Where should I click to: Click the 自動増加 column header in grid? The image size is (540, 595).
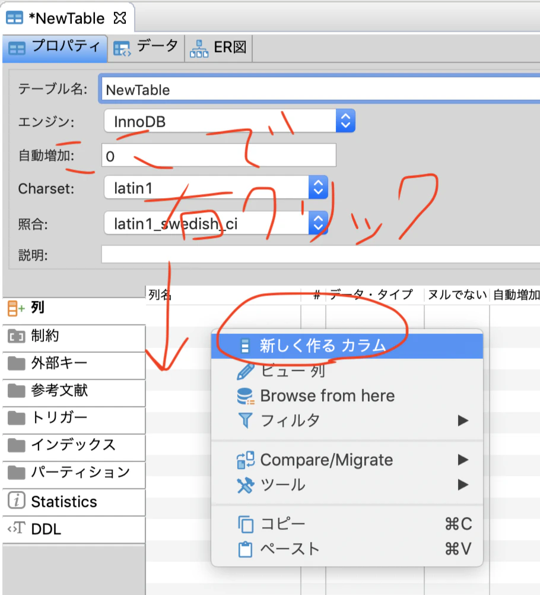(x=515, y=295)
